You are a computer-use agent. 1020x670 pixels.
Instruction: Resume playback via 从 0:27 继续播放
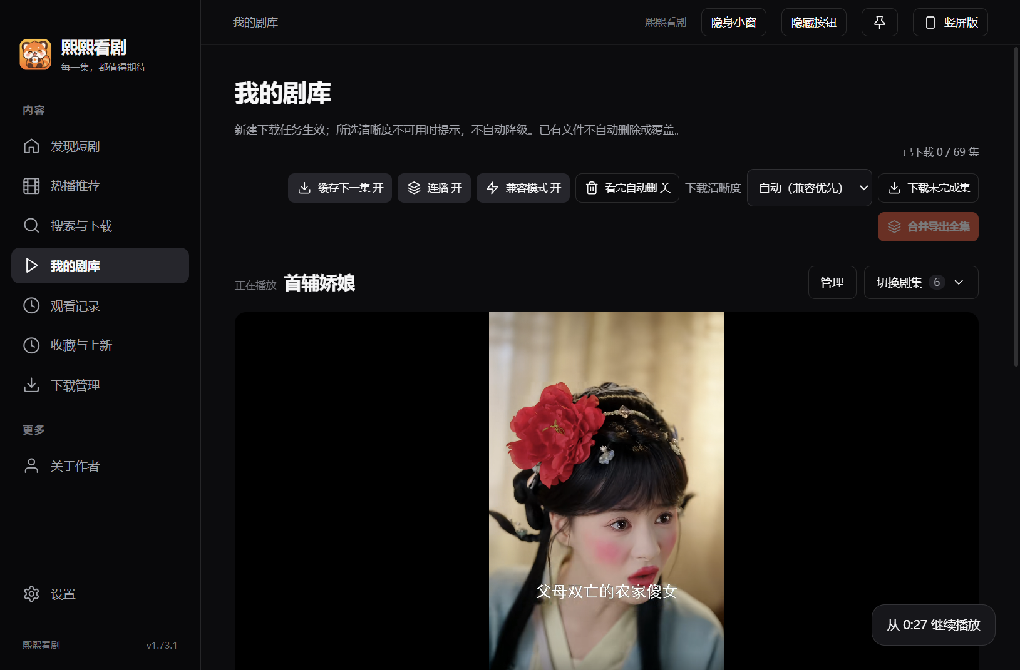tap(934, 625)
